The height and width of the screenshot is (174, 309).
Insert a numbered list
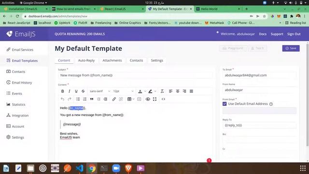click(85, 99)
